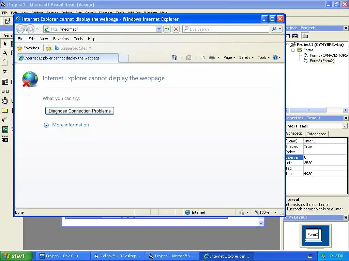Click the Interval property value 0
Image resolution: width=349 pixels, height=261 pixels.
325,157
